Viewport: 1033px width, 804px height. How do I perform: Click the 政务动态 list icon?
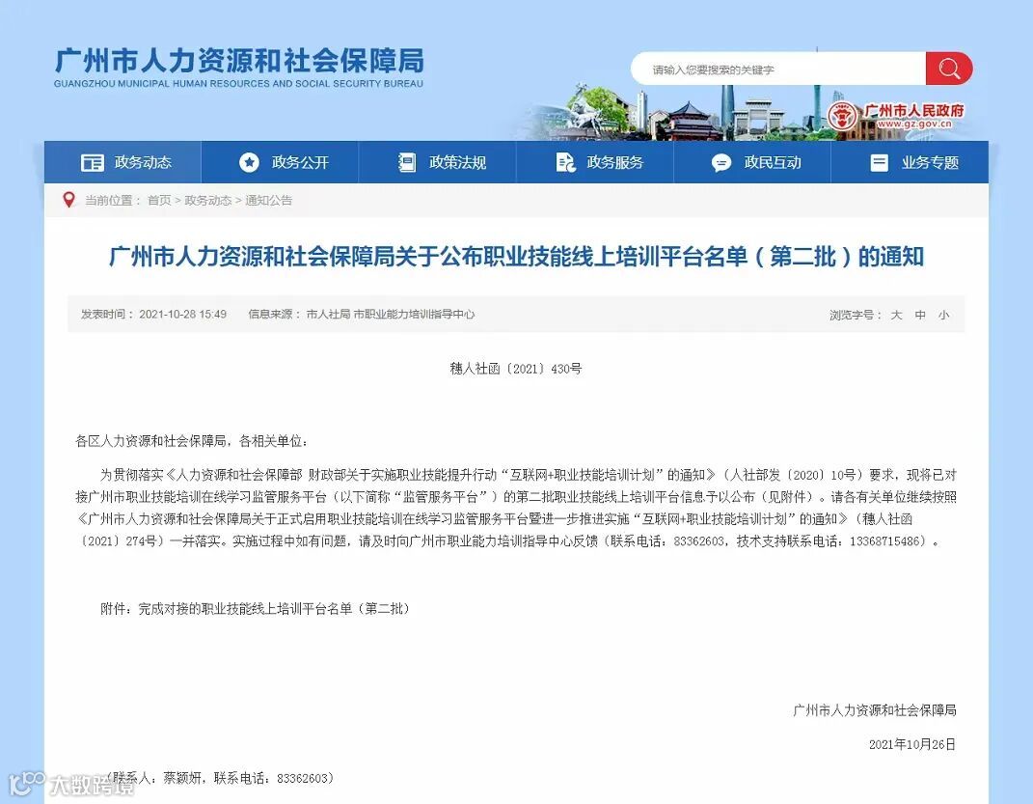click(93, 162)
